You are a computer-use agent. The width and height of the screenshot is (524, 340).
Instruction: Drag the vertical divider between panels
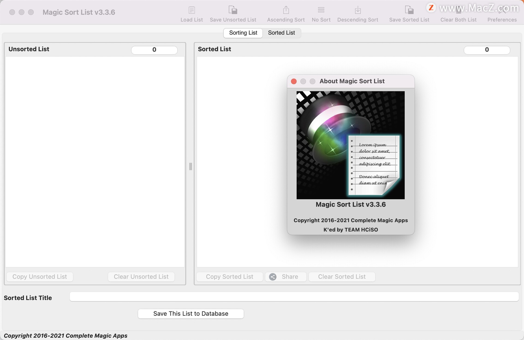click(190, 166)
